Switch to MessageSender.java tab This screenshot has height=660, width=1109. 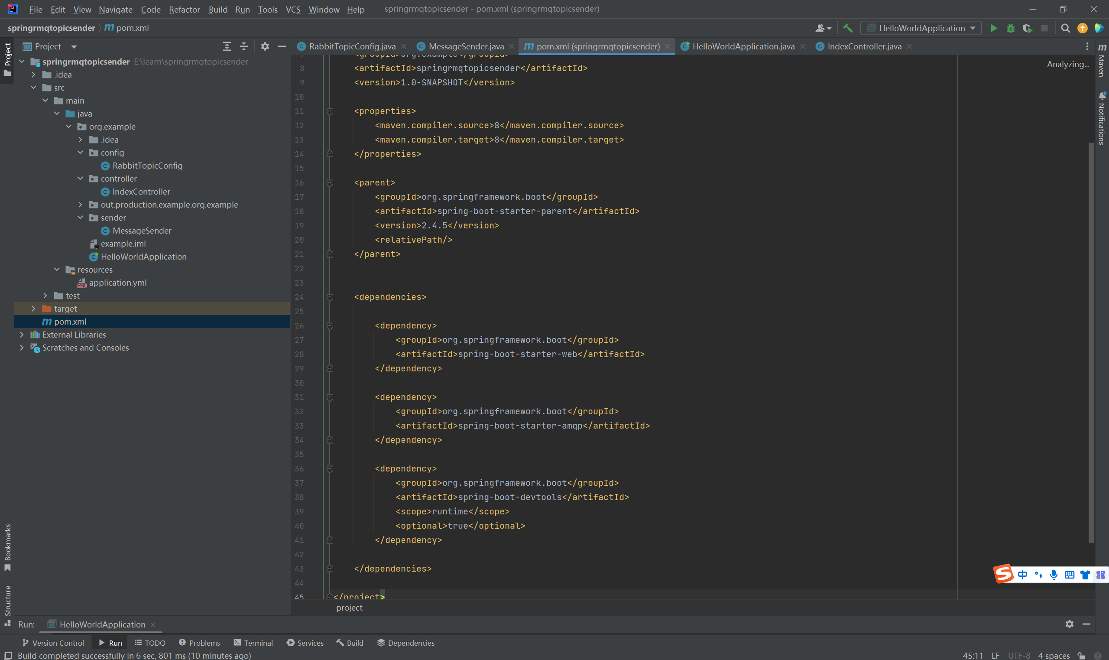(x=465, y=46)
